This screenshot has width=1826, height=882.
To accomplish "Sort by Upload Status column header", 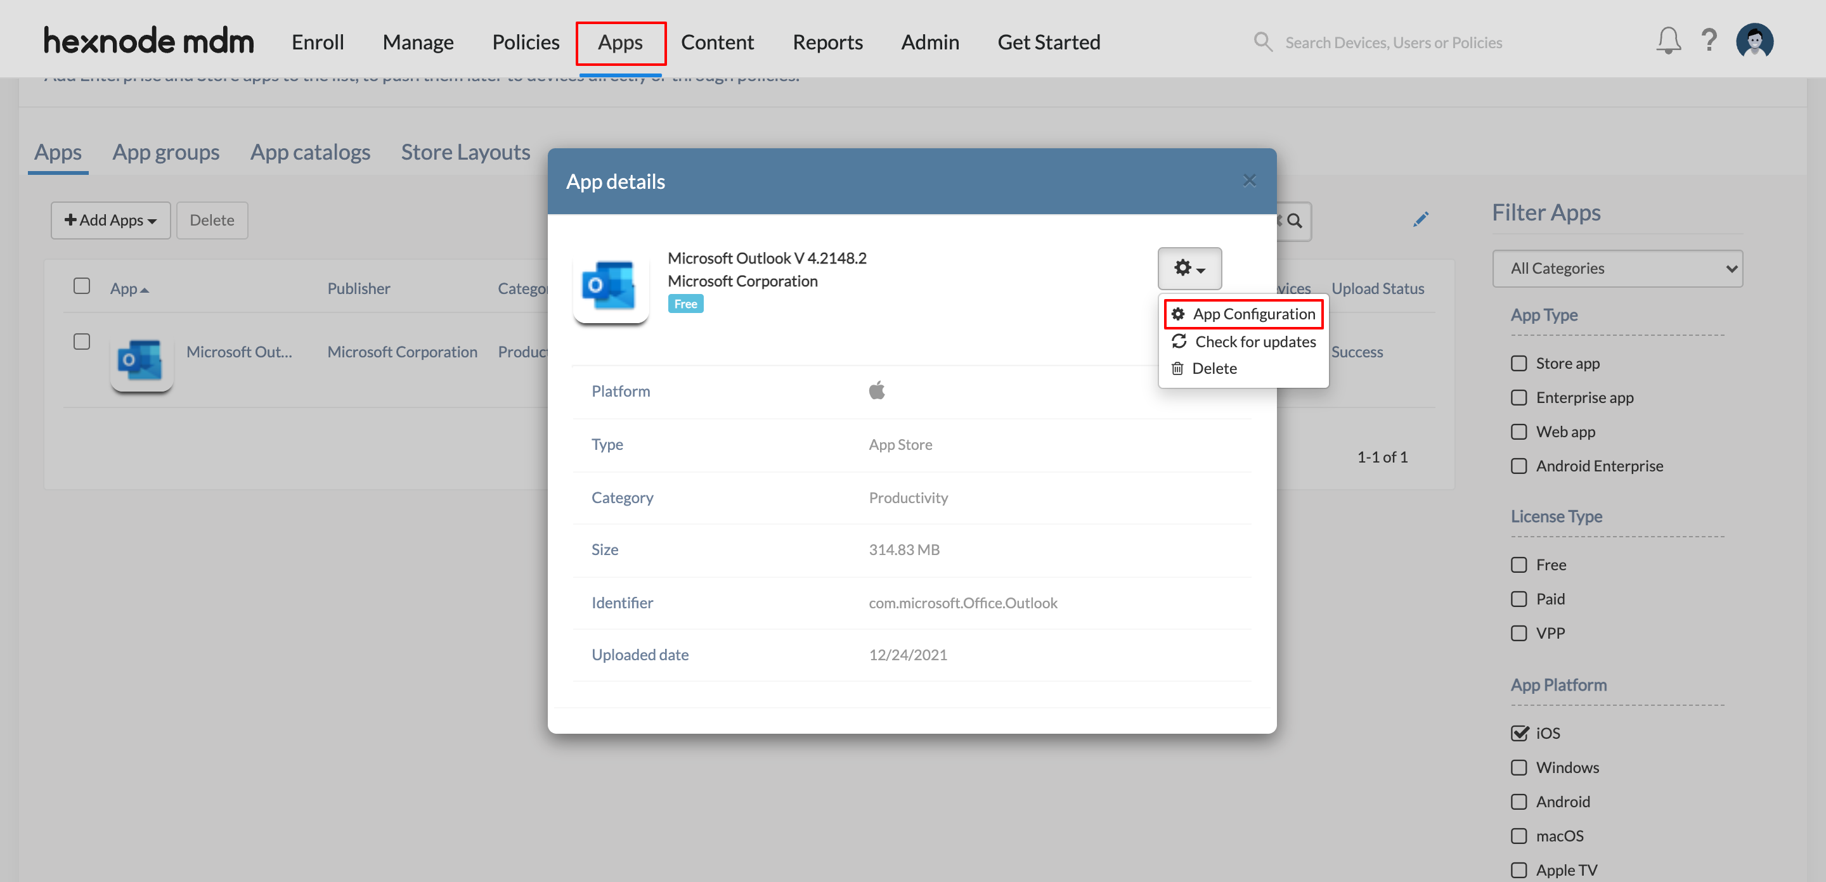I will (x=1377, y=288).
